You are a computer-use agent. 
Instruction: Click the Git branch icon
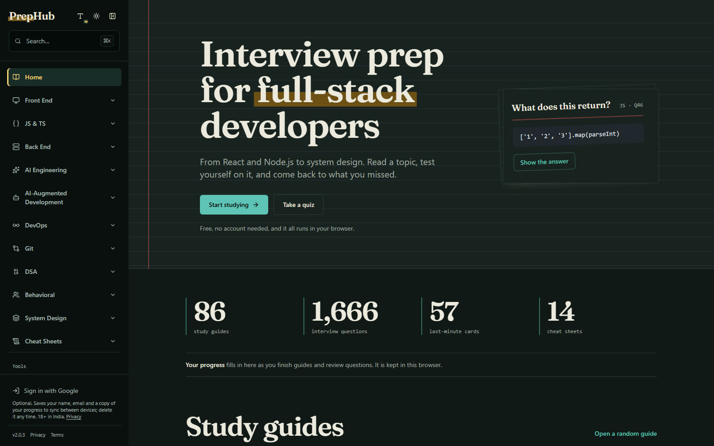[x=16, y=248]
